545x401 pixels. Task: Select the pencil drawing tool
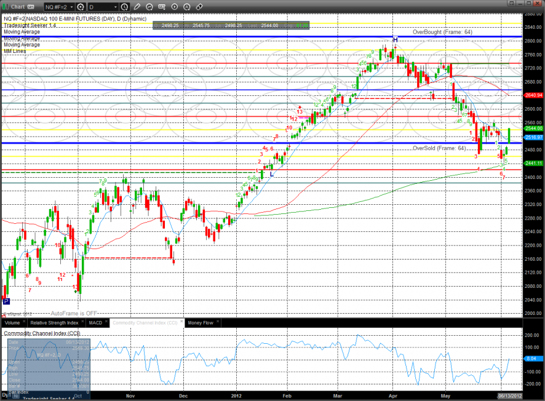[137, 7]
